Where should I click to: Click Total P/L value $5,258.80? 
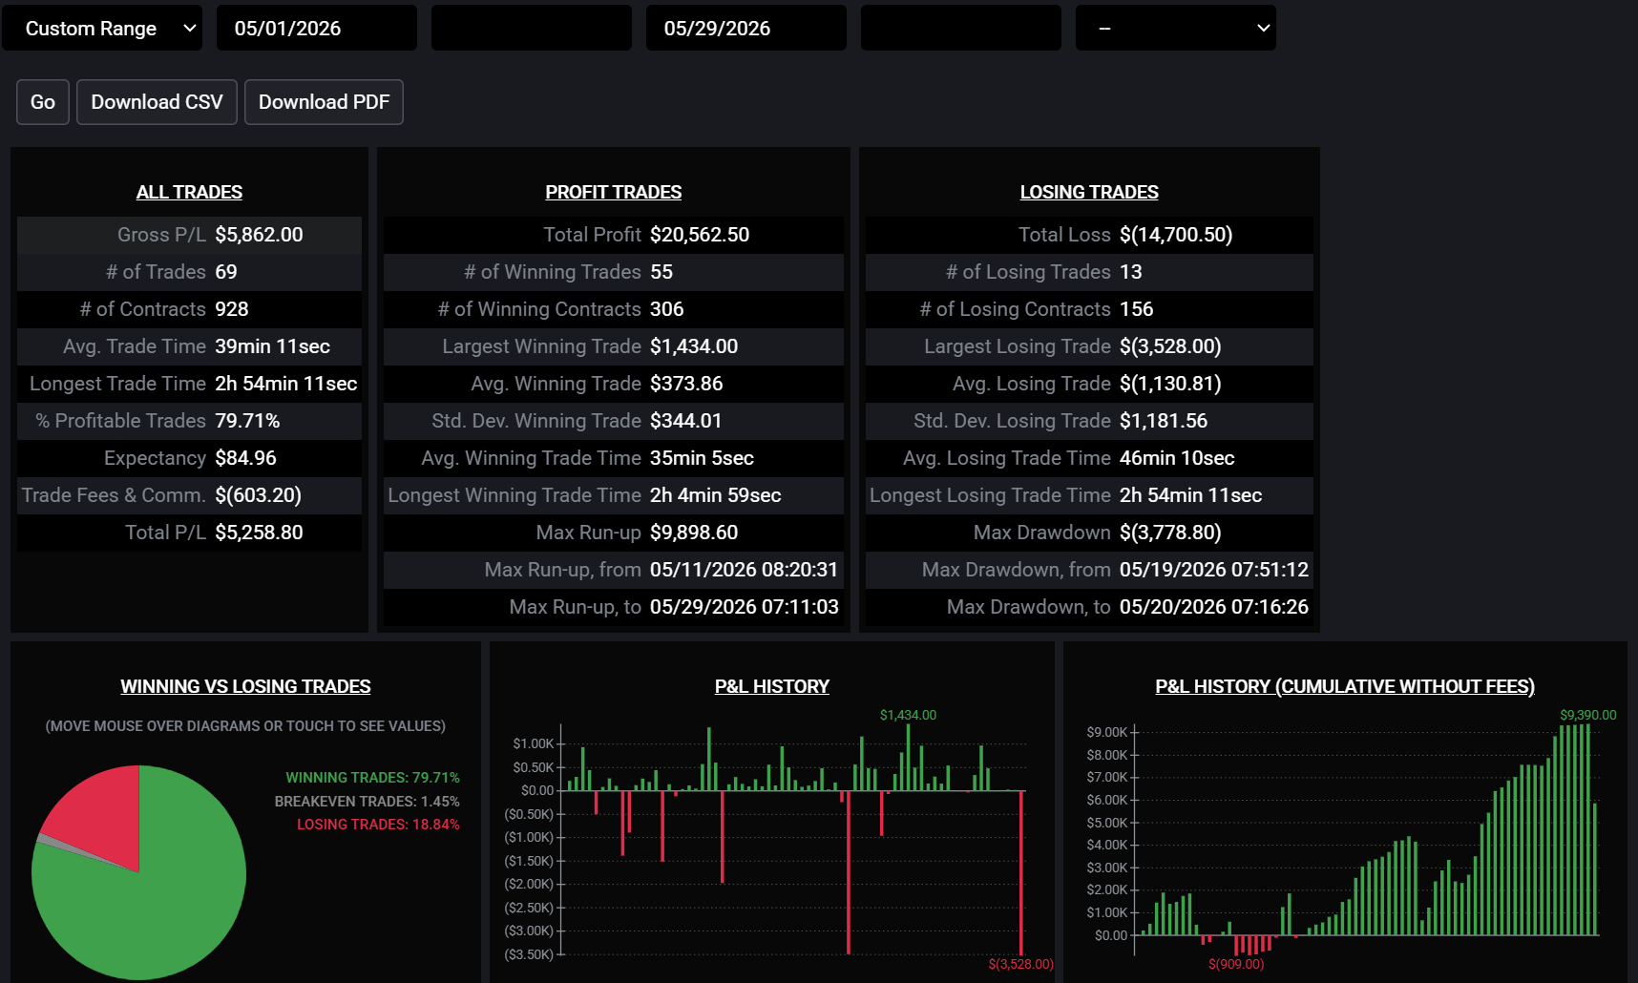coord(259,533)
